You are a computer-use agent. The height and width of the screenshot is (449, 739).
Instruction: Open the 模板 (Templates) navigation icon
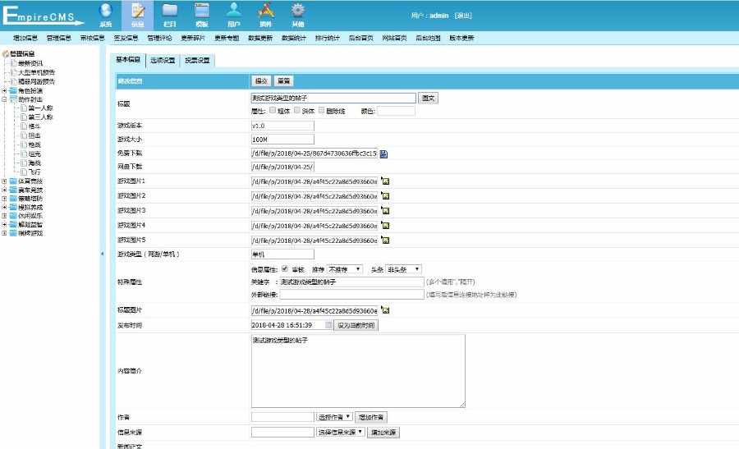pos(202,15)
